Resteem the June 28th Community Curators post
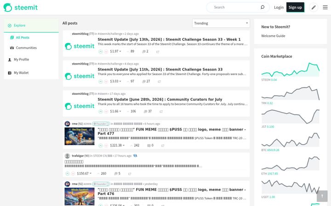This screenshot has height=206, width=331. tap(161, 112)
